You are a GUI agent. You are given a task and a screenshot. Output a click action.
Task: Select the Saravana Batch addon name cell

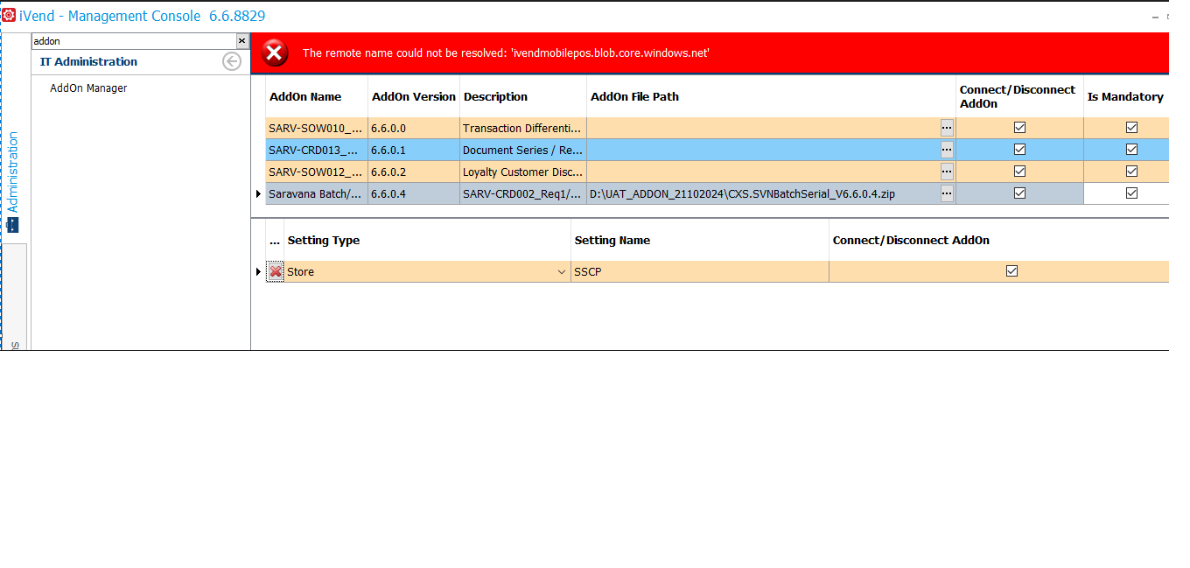pyautogui.click(x=317, y=193)
